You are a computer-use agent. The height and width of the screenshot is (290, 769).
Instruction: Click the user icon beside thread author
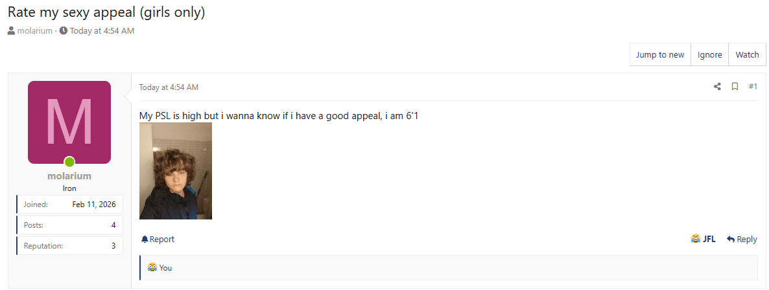[x=11, y=31]
